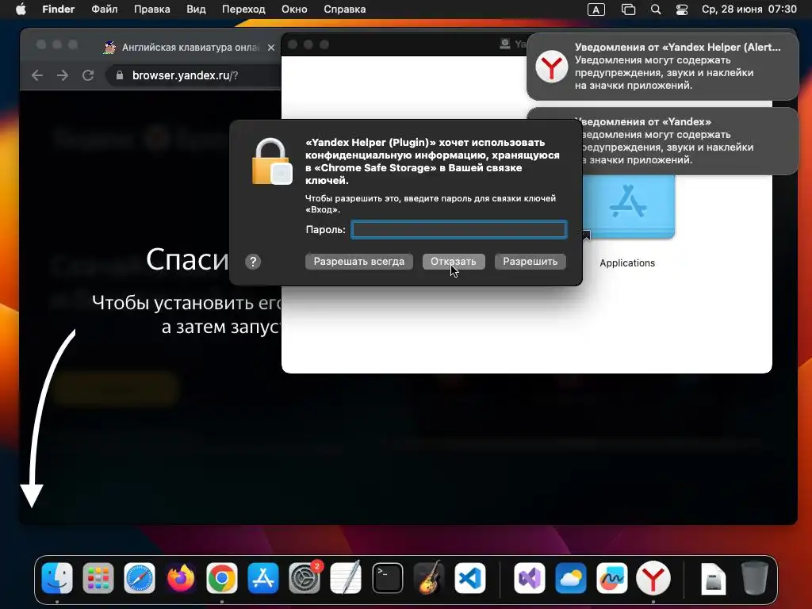Open the Файл menu

tap(104, 10)
